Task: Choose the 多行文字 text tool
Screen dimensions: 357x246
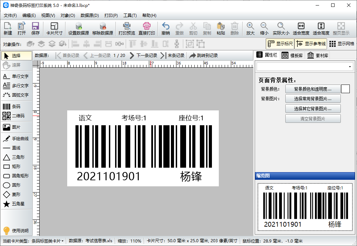Action: point(17,86)
